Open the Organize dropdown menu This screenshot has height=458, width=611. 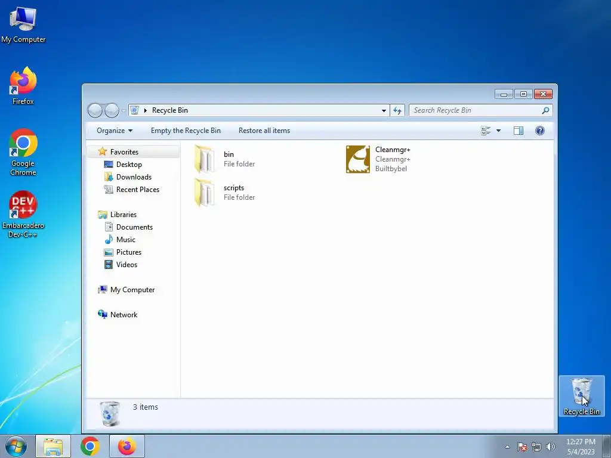click(x=115, y=131)
